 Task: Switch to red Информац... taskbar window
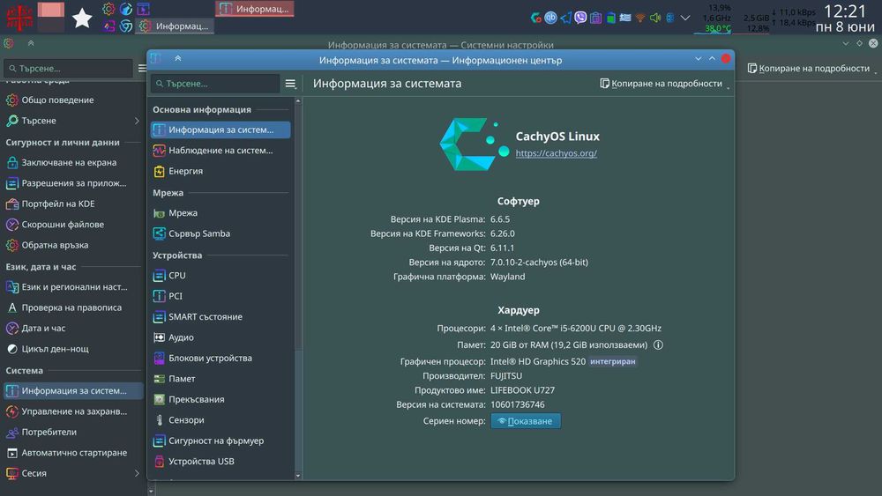pos(255,9)
